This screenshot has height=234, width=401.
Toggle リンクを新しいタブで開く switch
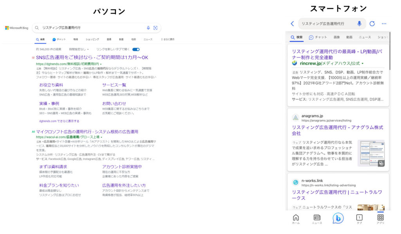136,49
